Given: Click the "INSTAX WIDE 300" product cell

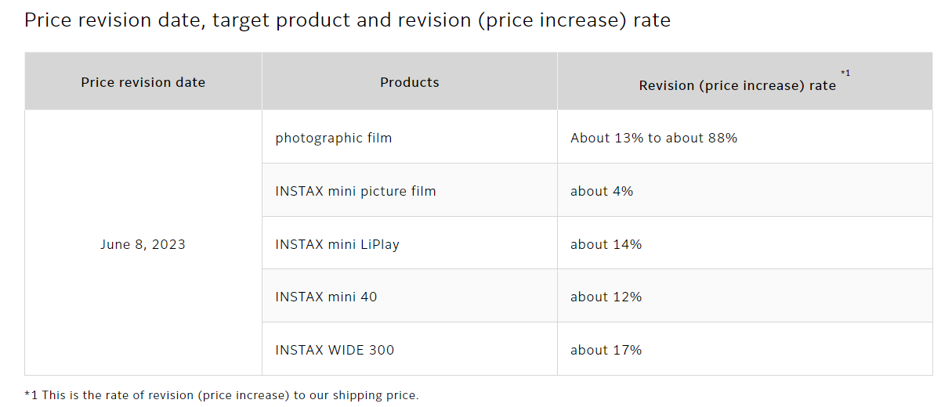Looking at the screenshot, I should pyautogui.click(x=335, y=350).
